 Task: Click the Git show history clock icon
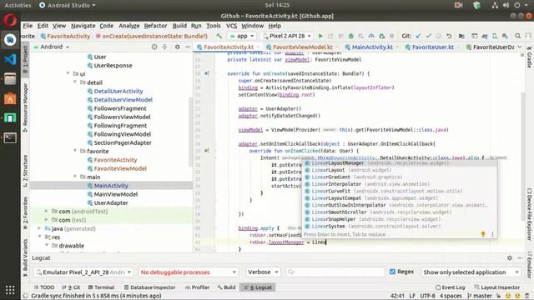pyautogui.click(x=439, y=36)
